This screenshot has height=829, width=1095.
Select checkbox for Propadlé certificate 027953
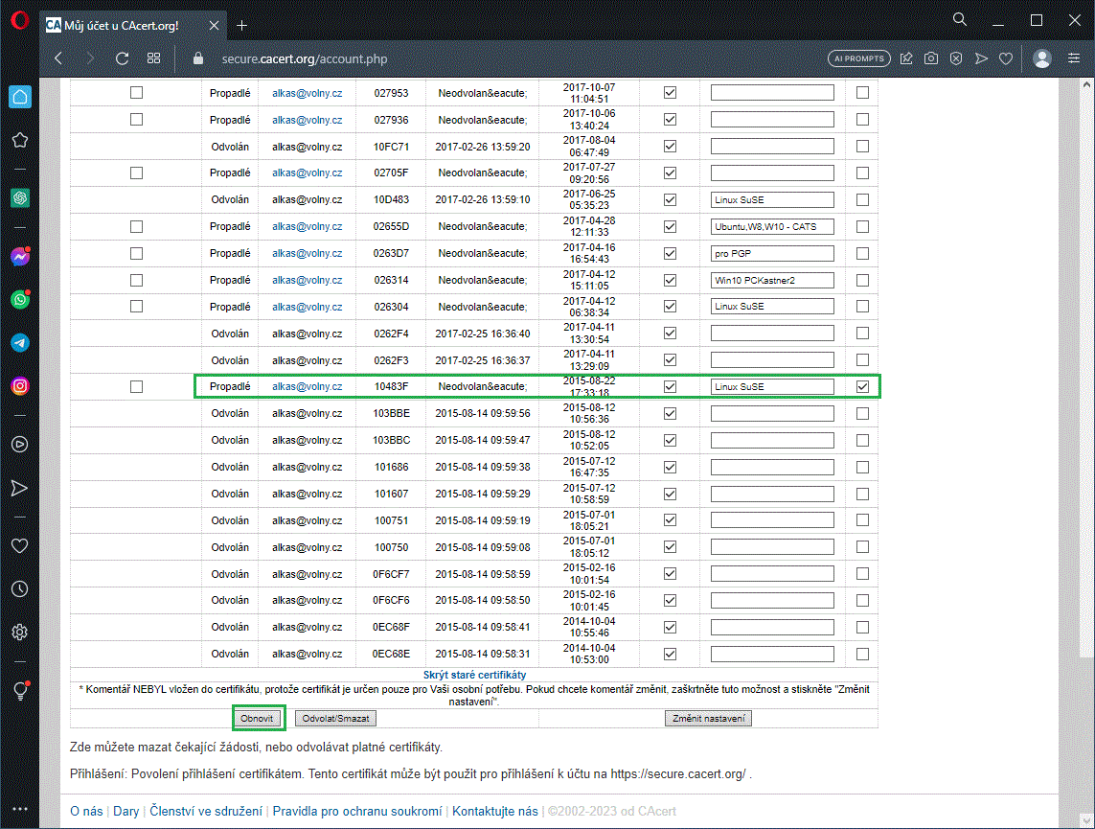136,93
